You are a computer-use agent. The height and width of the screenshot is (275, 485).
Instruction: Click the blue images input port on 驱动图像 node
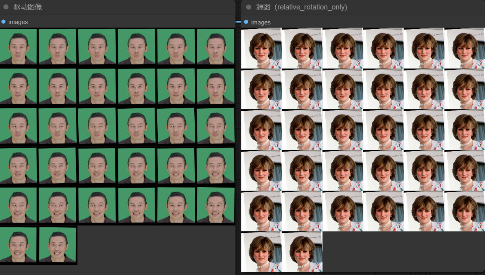[x=4, y=22]
